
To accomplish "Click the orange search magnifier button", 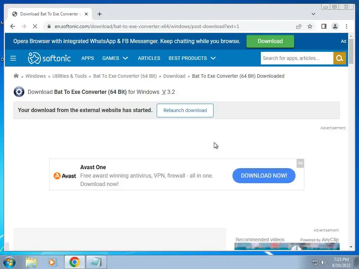I will point(339,58).
